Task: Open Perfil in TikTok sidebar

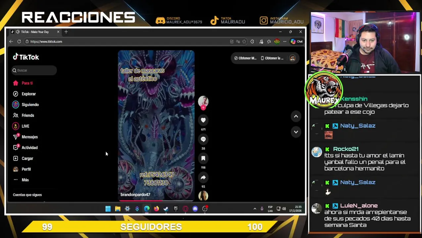Action: (22, 169)
